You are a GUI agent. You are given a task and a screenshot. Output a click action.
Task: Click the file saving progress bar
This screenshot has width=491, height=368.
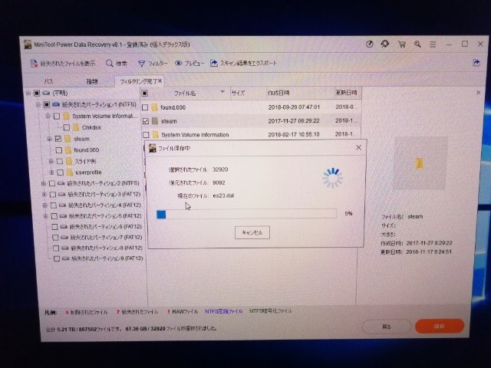pos(246,214)
